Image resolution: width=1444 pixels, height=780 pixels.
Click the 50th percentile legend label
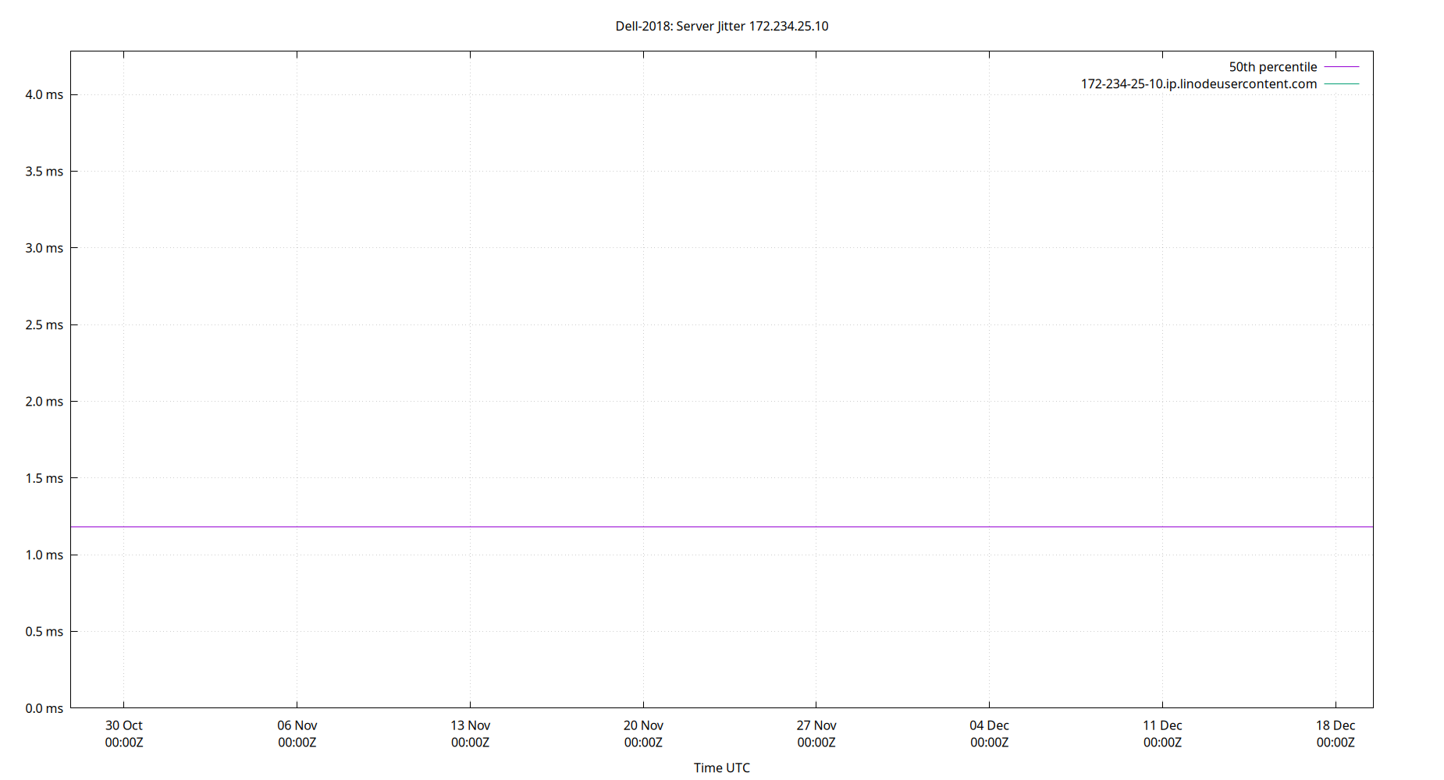(x=1272, y=67)
